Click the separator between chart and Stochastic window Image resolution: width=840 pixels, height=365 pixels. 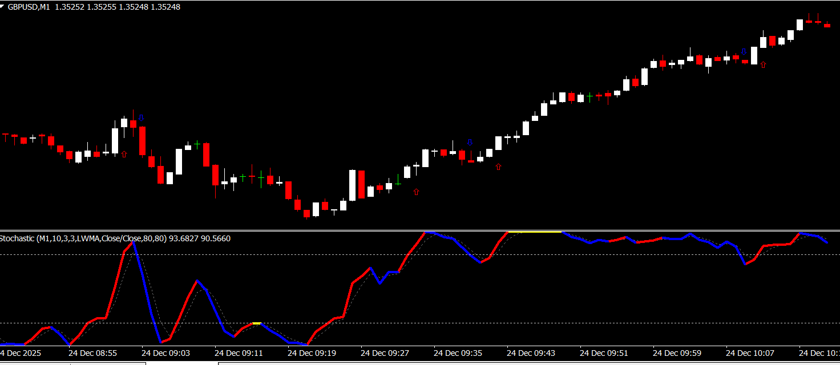[420, 230]
